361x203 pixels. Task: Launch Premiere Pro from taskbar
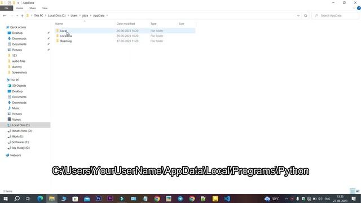[111, 198]
